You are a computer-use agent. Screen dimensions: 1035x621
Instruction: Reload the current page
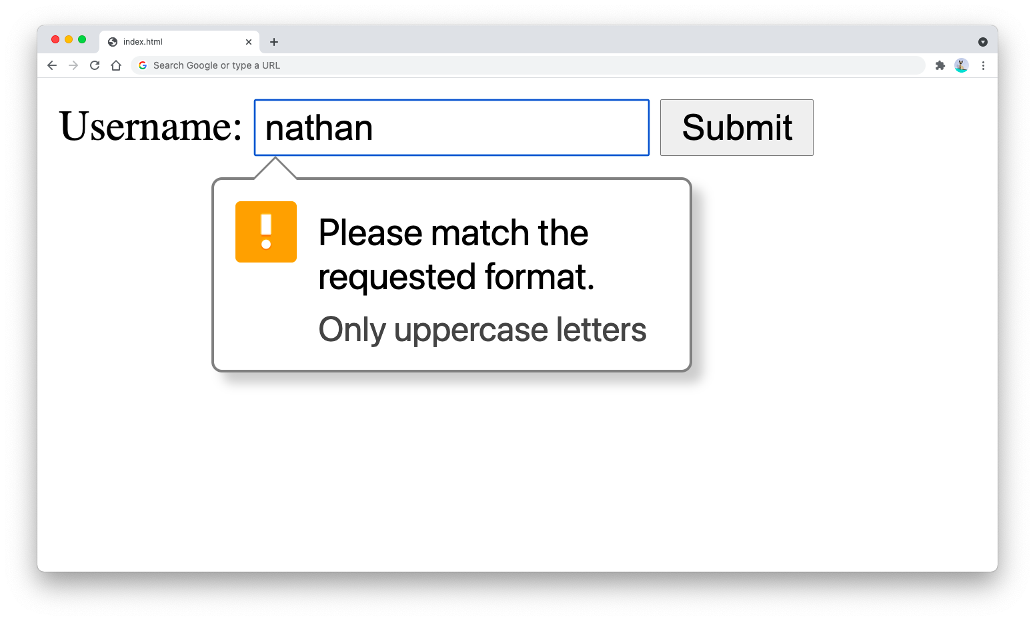click(95, 65)
